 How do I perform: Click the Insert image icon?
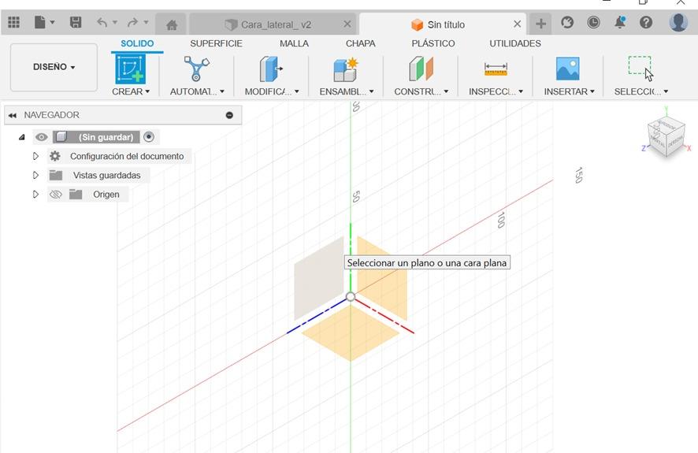click(567, 69)
